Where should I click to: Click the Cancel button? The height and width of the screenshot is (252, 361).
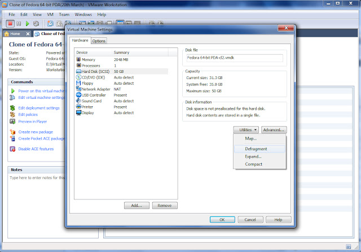point(250,220)
